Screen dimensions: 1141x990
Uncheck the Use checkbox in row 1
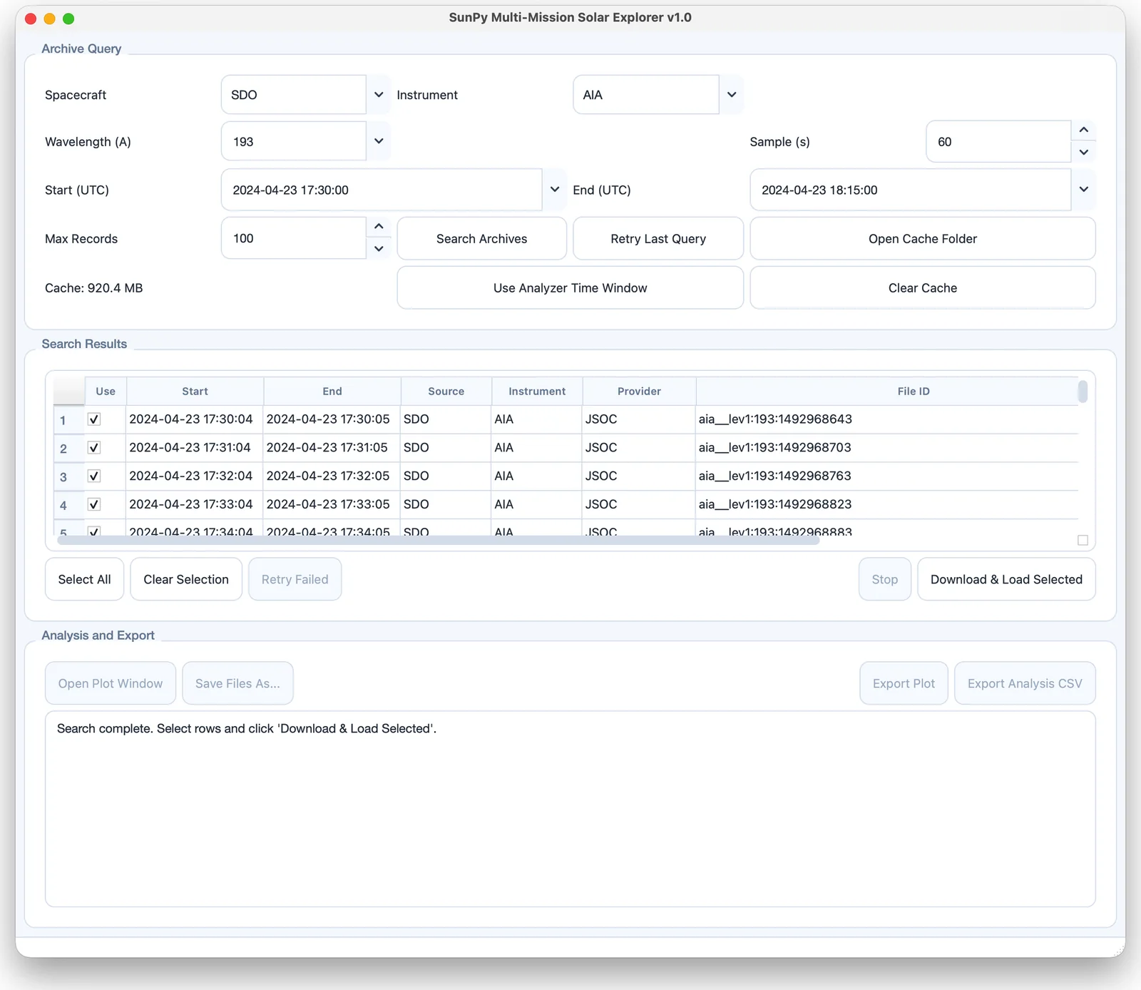(x=94, y=419)
